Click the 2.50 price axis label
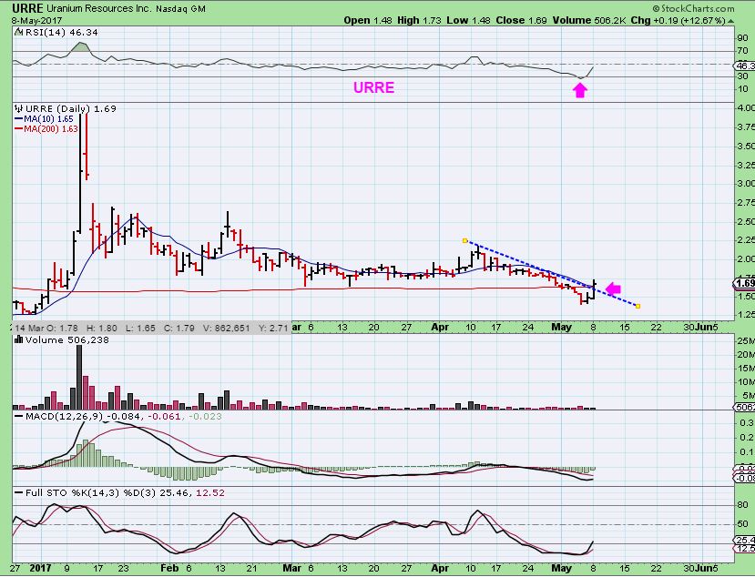This screenshot has width=755, height=577. (x=745, y=222)
